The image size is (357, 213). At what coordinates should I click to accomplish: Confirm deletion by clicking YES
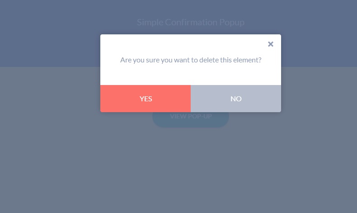pyautogui.click(x=146, y=99)
